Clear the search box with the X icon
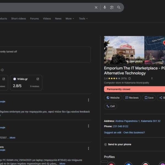The height and width of the screenshot is (165, 165). [x=96, y=7]
